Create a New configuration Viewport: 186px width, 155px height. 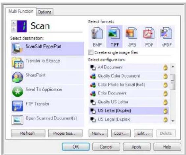click(x=98, y=133)
